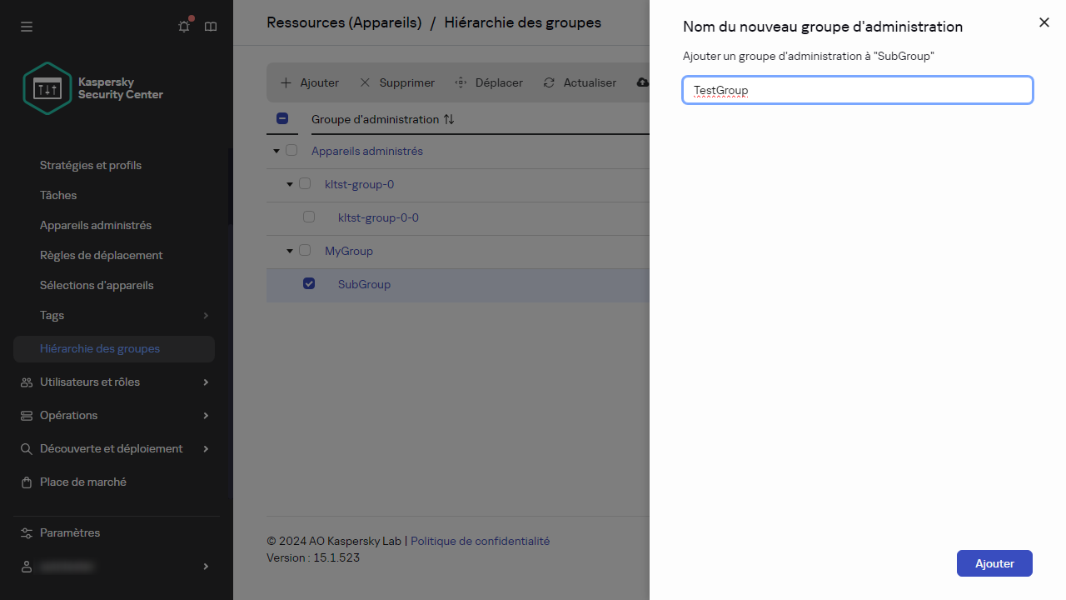Open the notifications bell icon
Screen dimensions: 1066x600
[184, 27]
